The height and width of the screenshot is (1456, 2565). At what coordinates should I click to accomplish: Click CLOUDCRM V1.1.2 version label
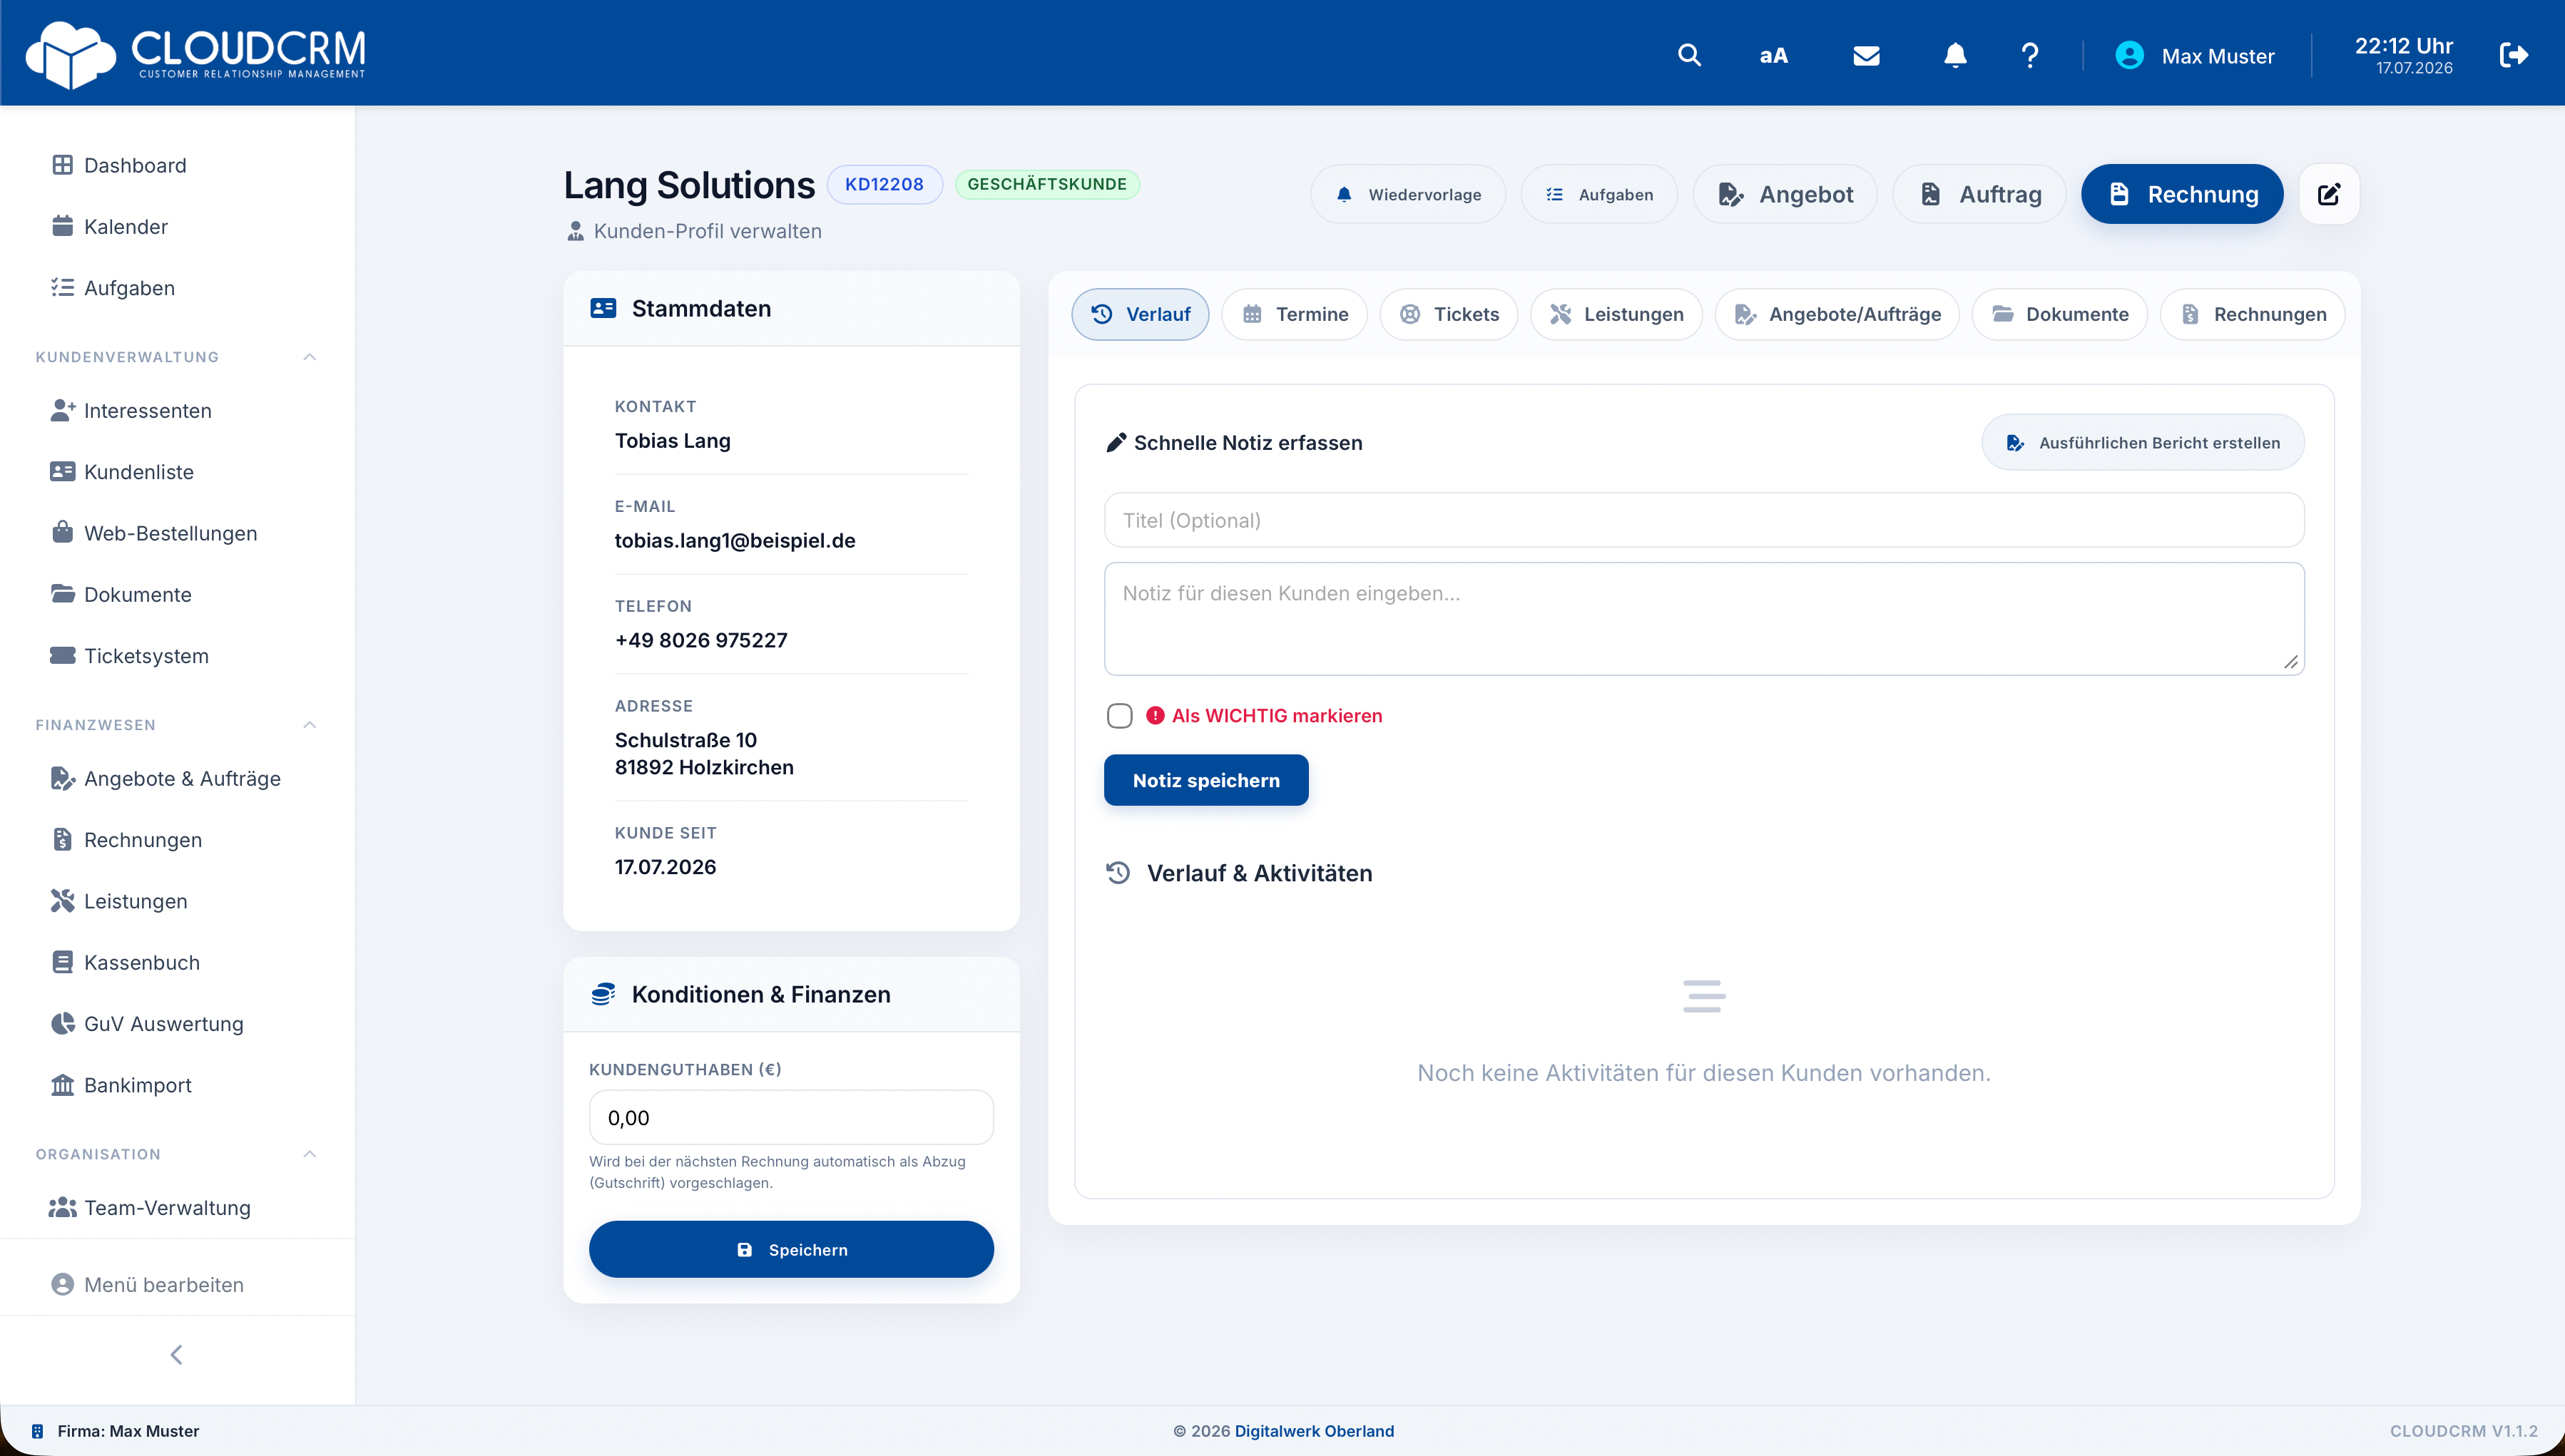(x=2464, y=1431)
